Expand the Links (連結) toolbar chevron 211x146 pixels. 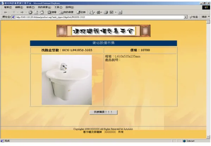tap(209, 17)
